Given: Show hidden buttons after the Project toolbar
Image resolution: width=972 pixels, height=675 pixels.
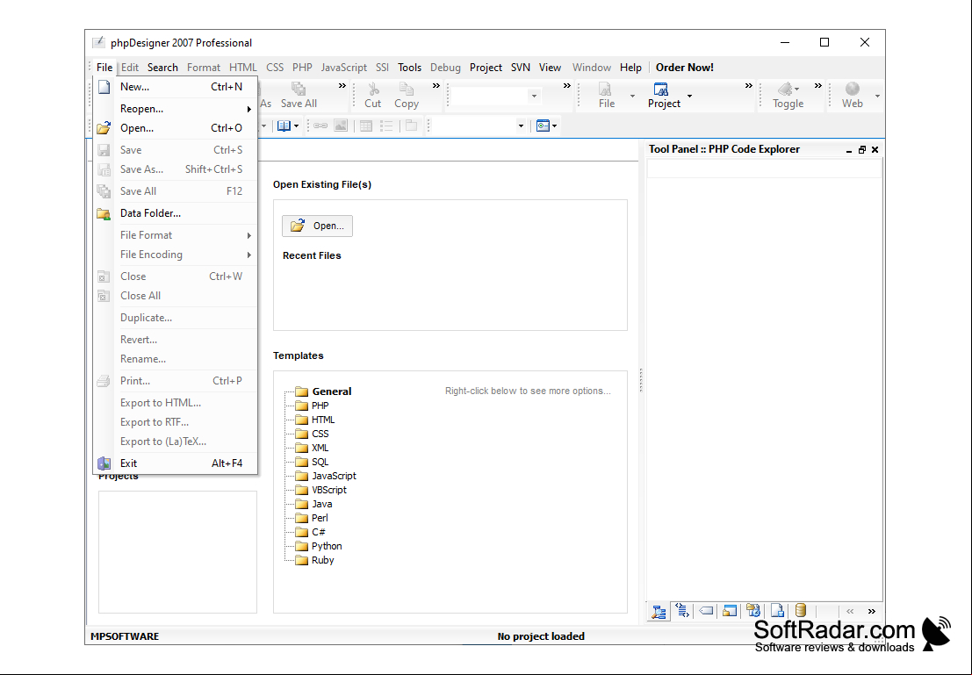Looking at the screenshot, I should (749, 86).
